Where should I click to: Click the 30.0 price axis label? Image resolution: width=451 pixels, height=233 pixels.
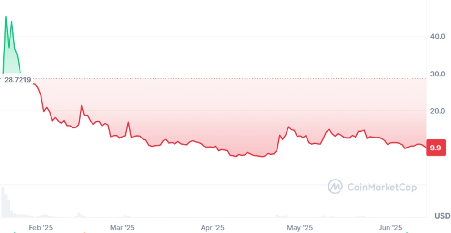[x=438, y=74]
